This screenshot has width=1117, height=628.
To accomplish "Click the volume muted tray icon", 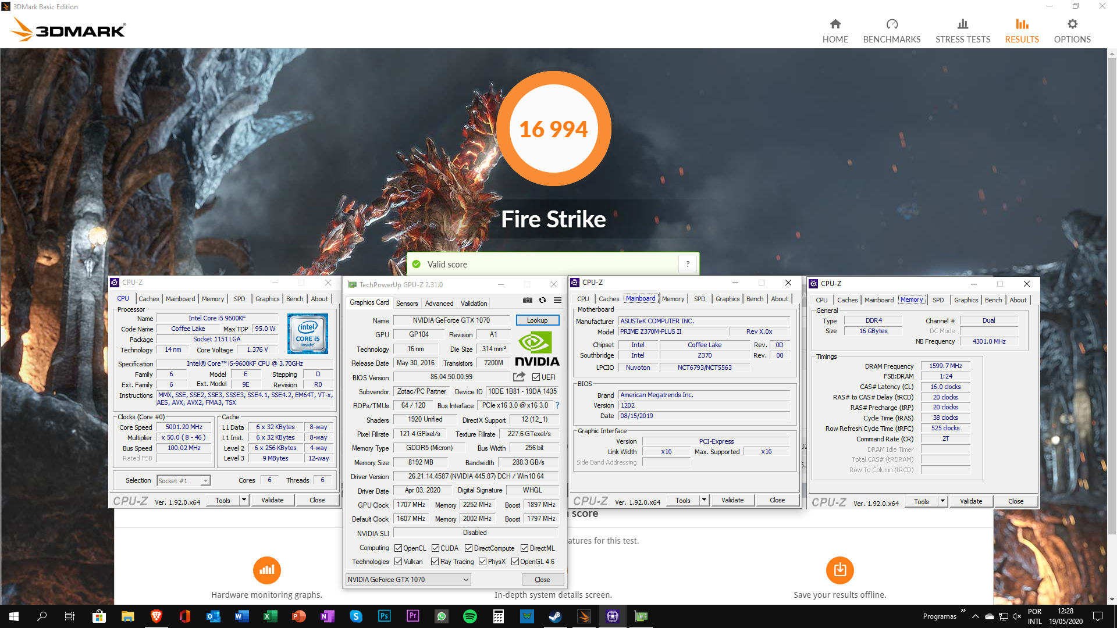I will 1017,616.
